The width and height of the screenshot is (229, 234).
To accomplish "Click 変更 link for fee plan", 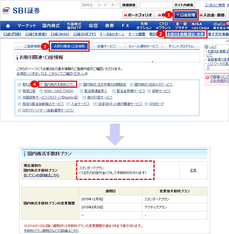I will coord(193,170).
